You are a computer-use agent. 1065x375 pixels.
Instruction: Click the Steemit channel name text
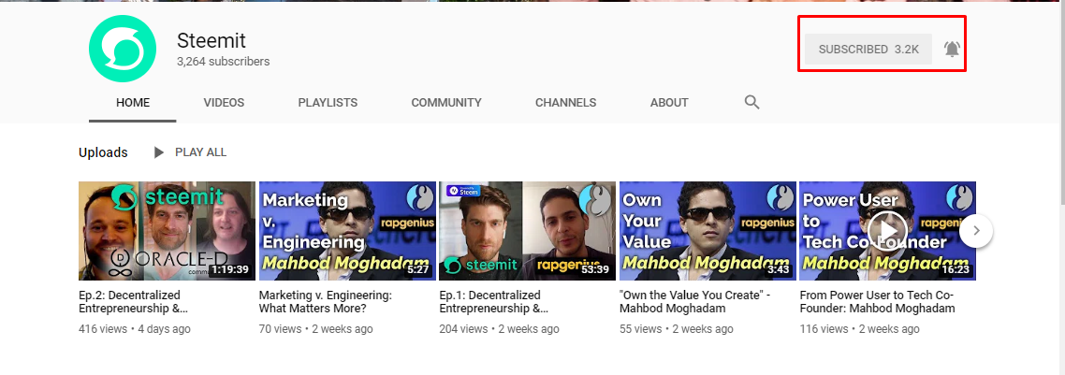point(212,41)
